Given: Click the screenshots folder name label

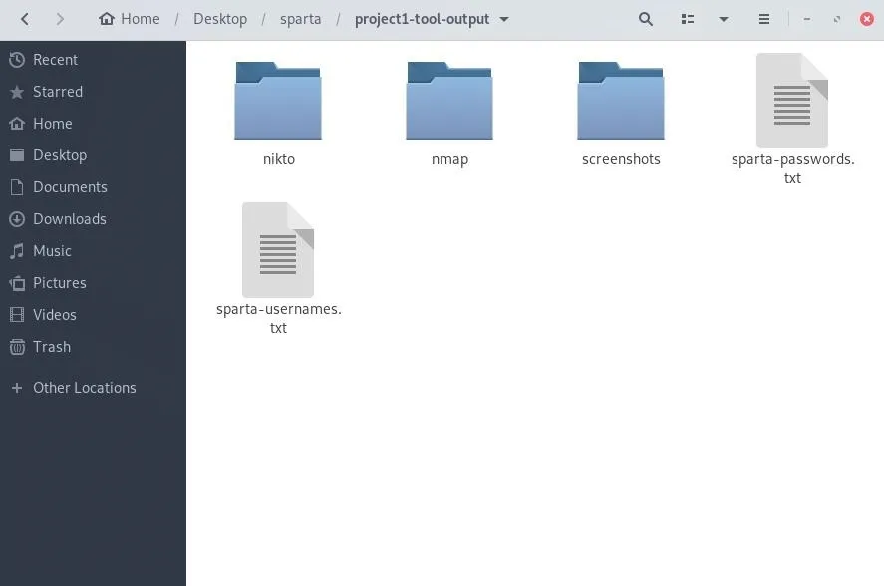Looking at the screenshot, I should click(x=621, y=159).
